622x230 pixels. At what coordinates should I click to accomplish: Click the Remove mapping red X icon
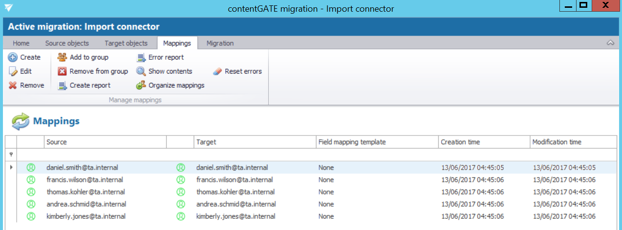coord(13,85)
